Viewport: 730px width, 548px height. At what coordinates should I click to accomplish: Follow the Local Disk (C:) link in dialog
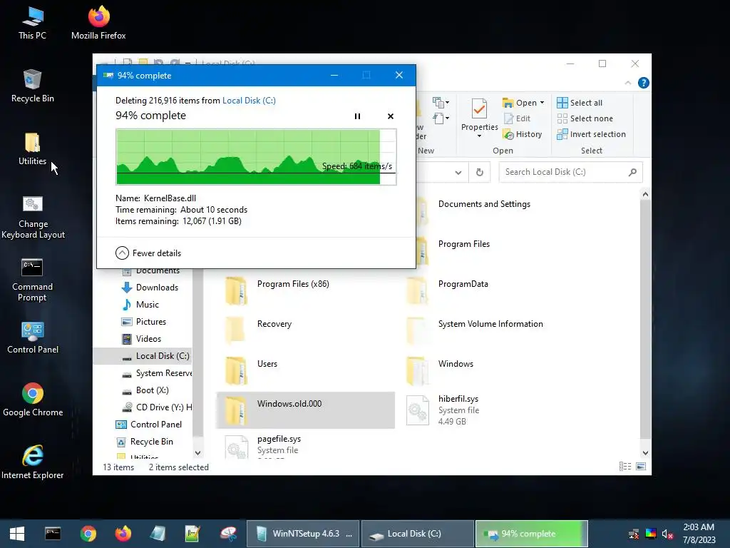(x=249, y=100)
